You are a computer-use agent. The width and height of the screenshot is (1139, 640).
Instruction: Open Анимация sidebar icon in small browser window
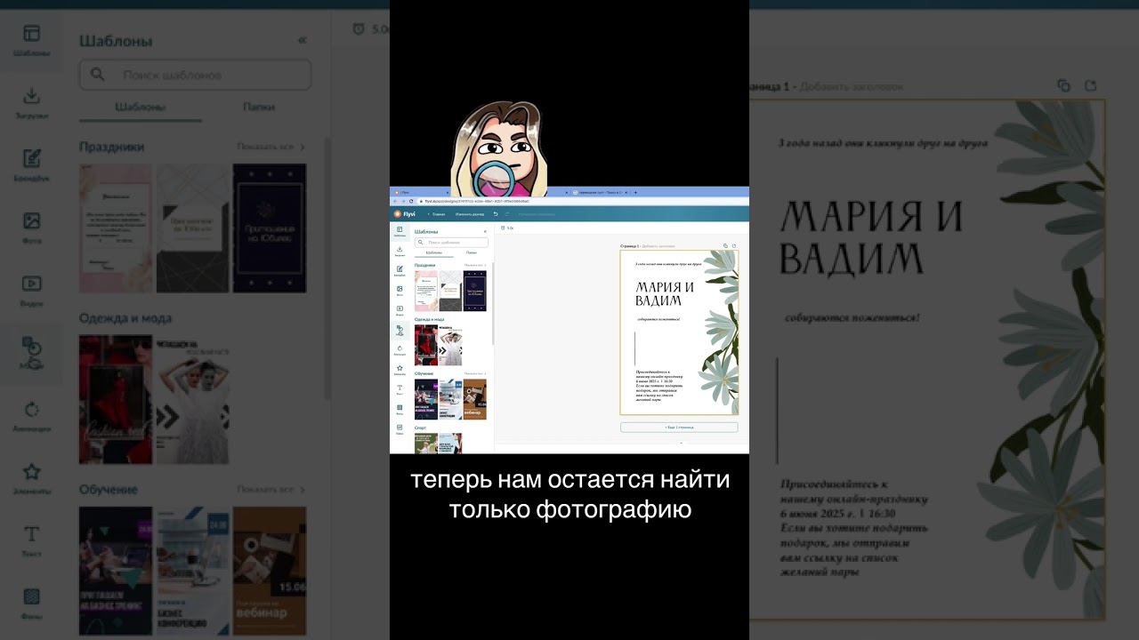(400, 350)
